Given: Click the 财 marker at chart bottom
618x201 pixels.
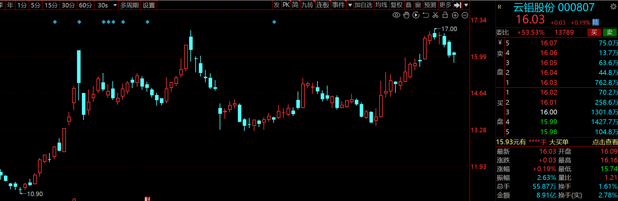Looking at the screenshot, I should (x=148, y=199).
